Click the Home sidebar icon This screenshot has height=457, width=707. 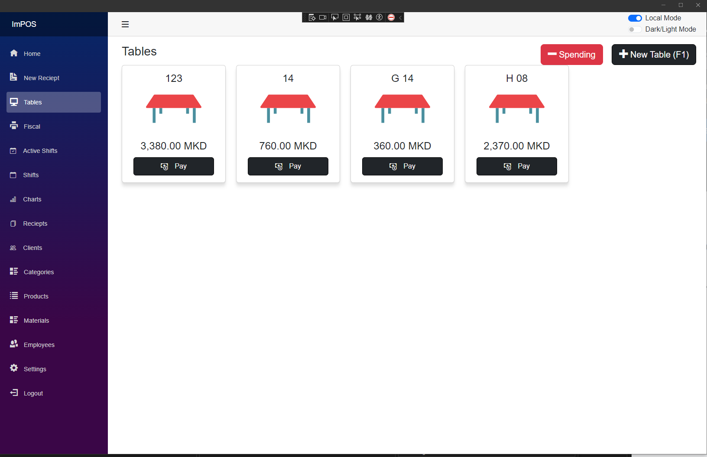coord(14,53)
